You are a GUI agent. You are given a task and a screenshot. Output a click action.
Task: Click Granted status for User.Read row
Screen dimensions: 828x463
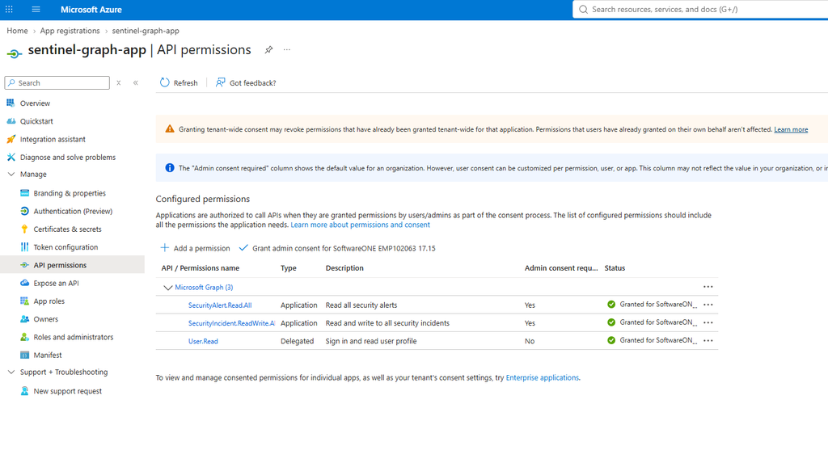(653, 340)
